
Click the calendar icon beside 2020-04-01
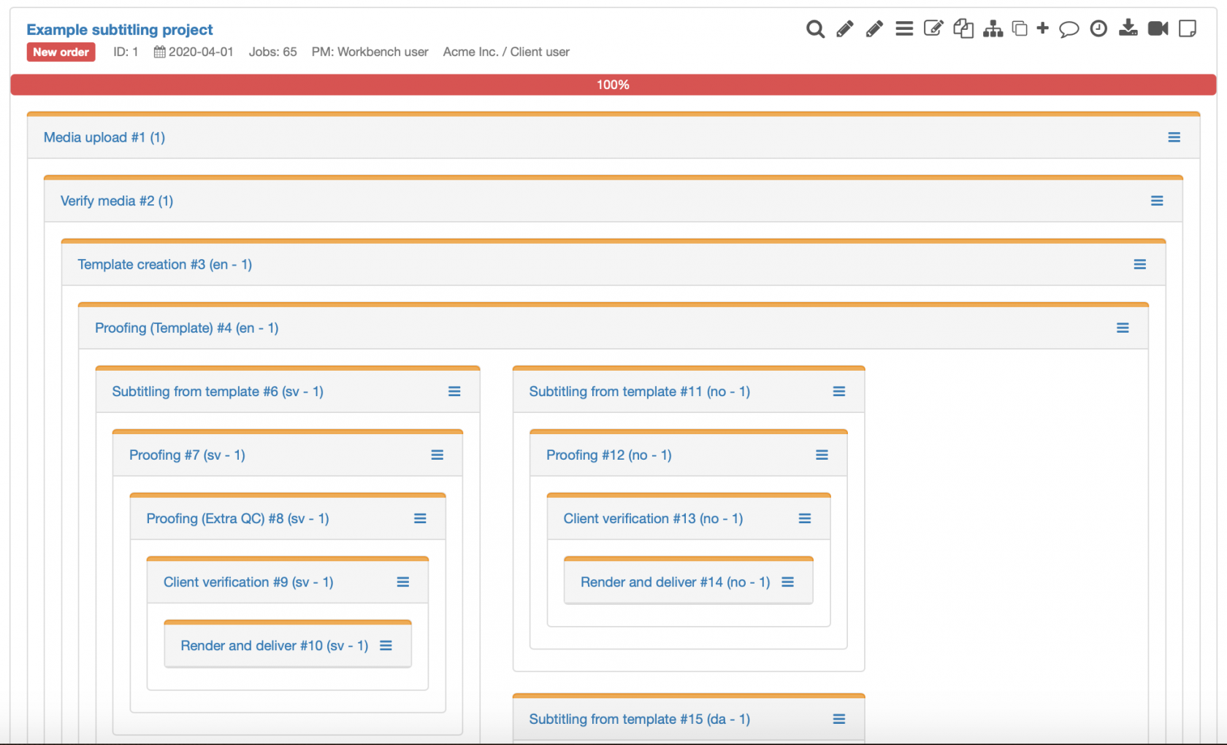click(159, 52)
